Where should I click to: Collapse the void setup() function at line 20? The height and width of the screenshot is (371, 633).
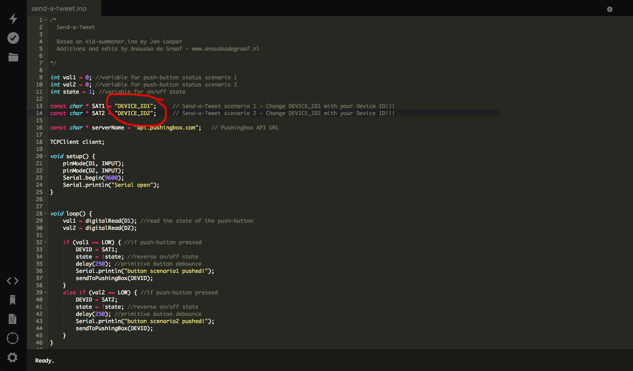[x=47, y=156]
